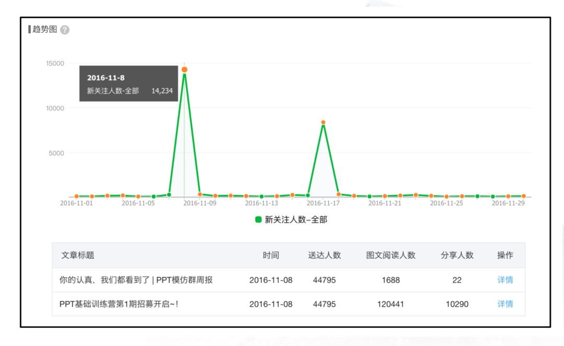Select the 送达人数 column header
The height and width of the screenshot is (346, 564).
[x=324, y=256]
